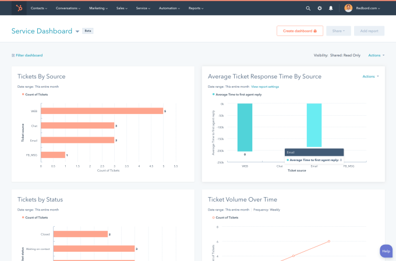Click the WEB bar in Tickets By Source
396x261 pixels.
pyautogui.click(x=101, y=111)
